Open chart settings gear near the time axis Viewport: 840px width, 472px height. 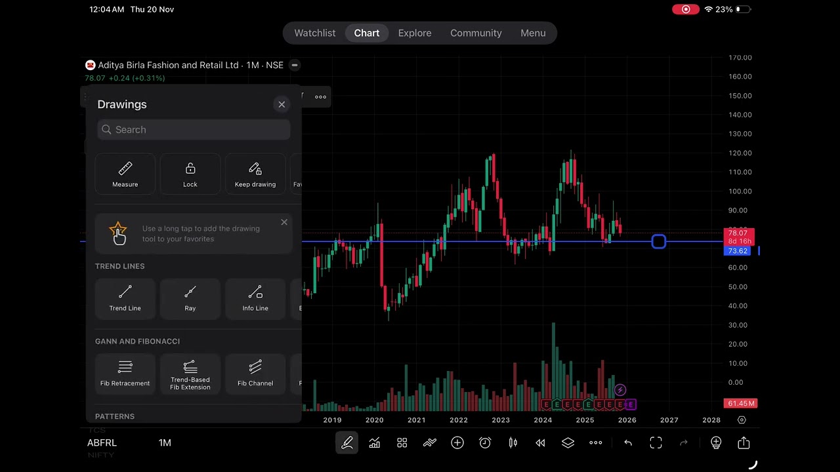742,420
